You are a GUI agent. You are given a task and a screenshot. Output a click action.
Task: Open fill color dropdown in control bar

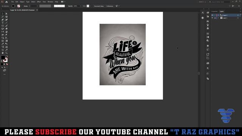click(x=16, y=6)
